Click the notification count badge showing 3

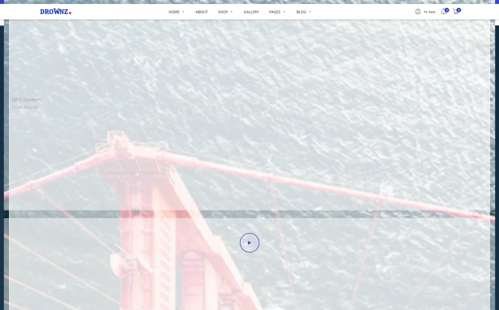pos(446,9)
